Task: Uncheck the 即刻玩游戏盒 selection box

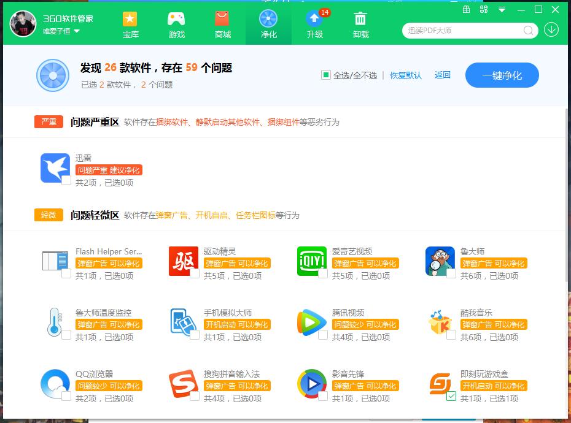Action: (450, 397)
